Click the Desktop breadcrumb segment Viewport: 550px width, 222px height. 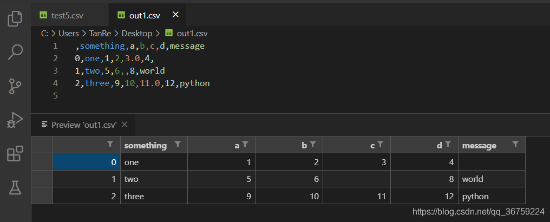136,33
